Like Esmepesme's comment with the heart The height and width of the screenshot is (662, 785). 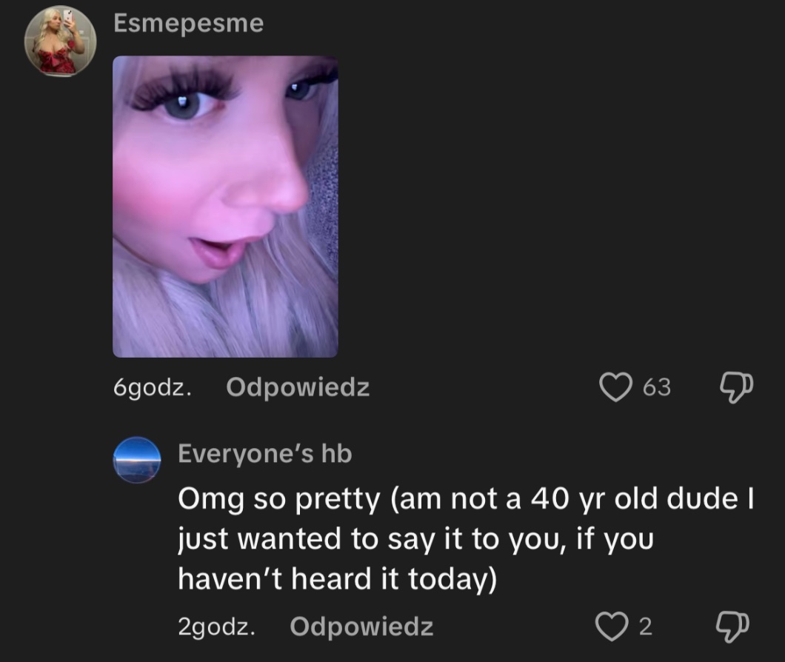click(x=615, y=387)
